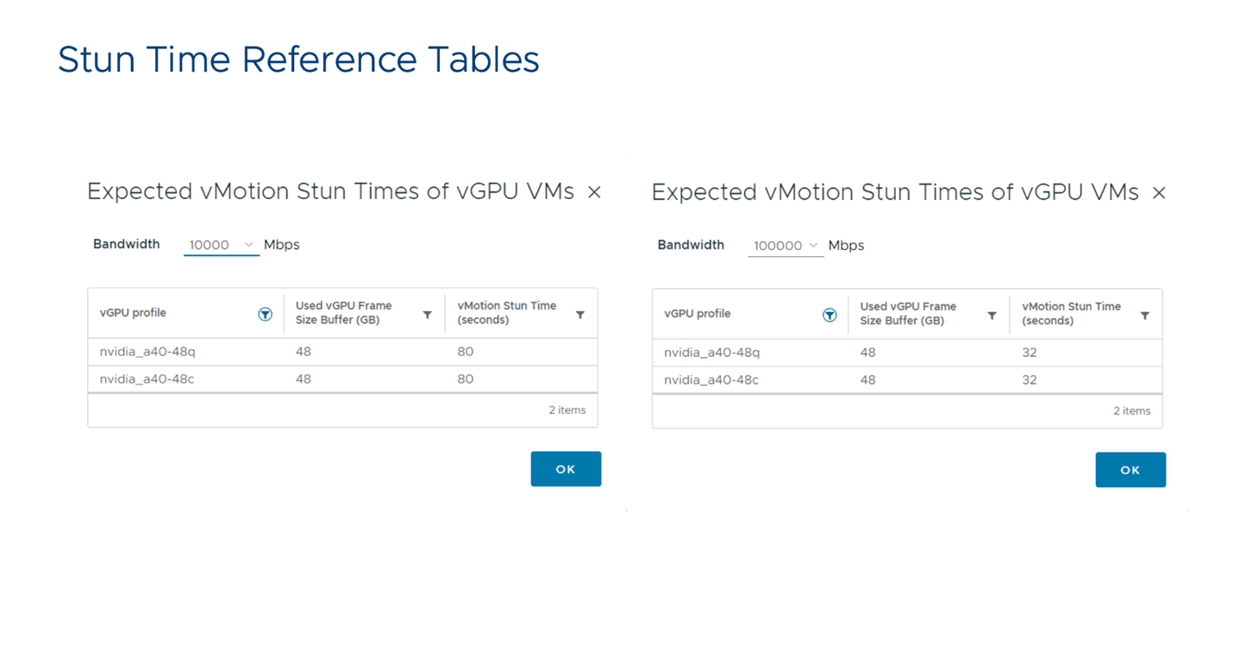Select the 2 items count in the left table

[x=567, y=410]
